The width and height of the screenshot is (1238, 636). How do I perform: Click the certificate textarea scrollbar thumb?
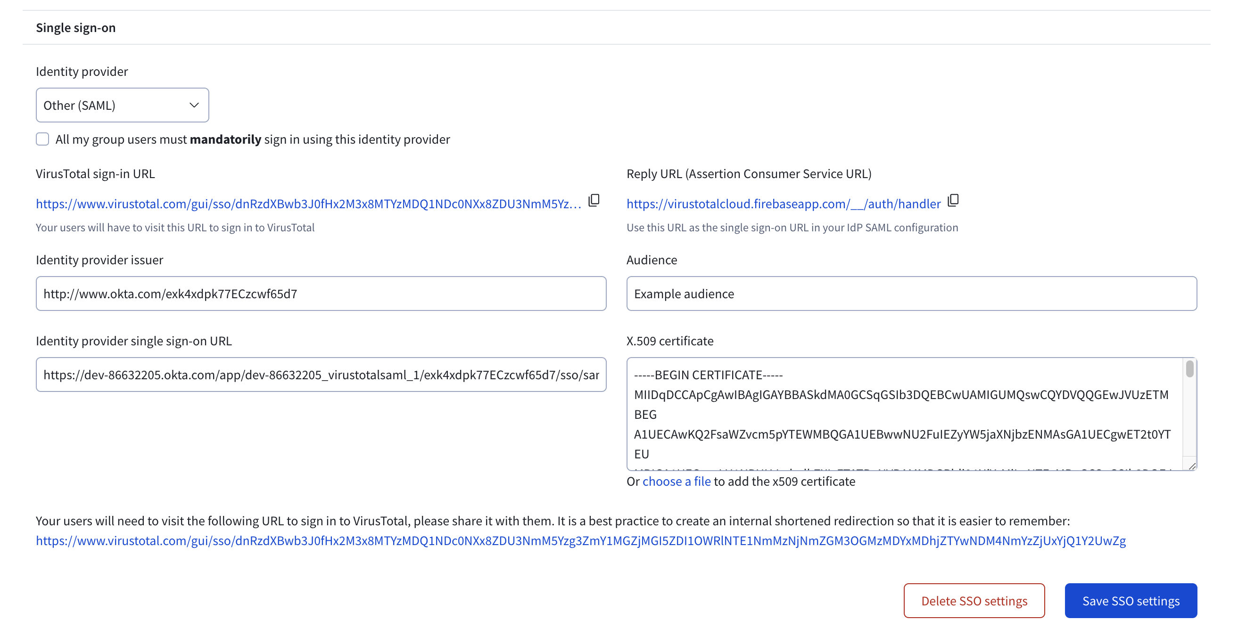pos(1189,369)
